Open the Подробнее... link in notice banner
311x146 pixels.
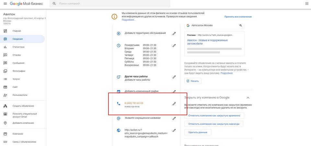click(129, 20)
